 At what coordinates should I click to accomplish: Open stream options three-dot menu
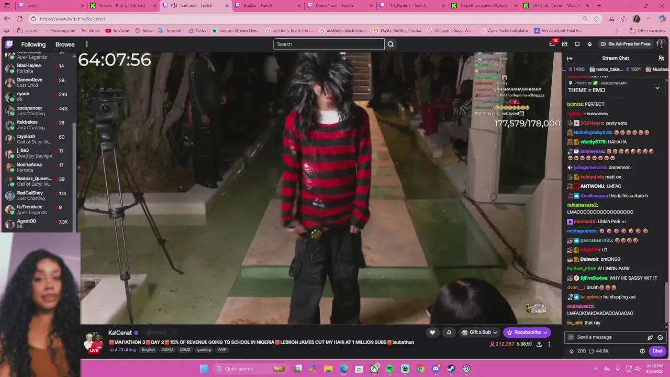(549, 344)
